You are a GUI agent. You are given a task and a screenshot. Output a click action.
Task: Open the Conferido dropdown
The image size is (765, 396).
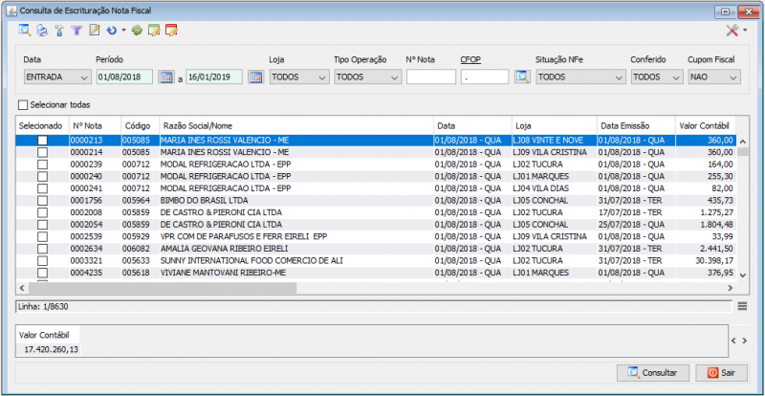click(657, 77)
